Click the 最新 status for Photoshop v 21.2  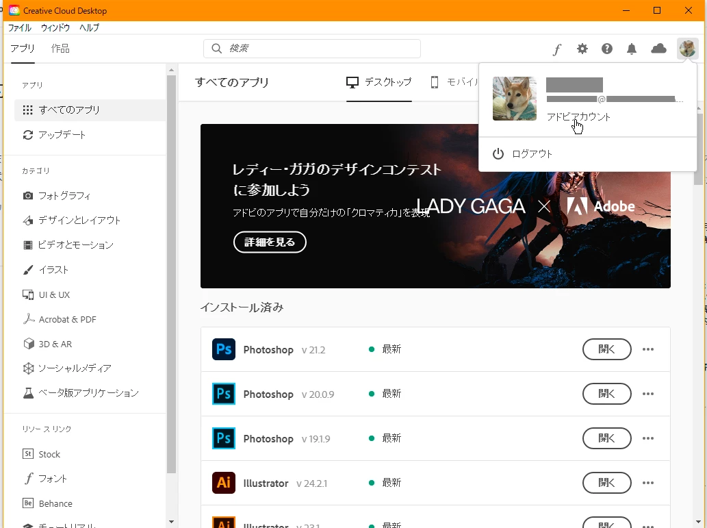pyautogui.click(x=391, y=349)
